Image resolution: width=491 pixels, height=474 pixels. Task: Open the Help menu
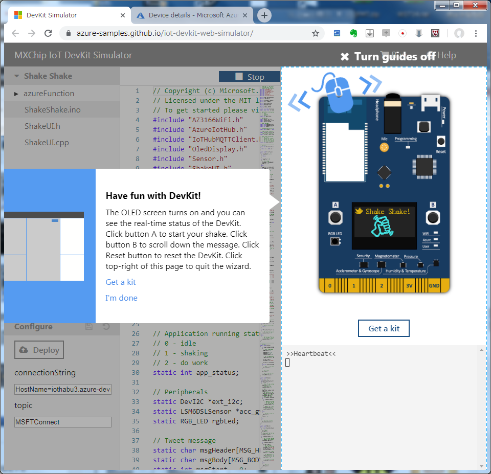[447, 55]
